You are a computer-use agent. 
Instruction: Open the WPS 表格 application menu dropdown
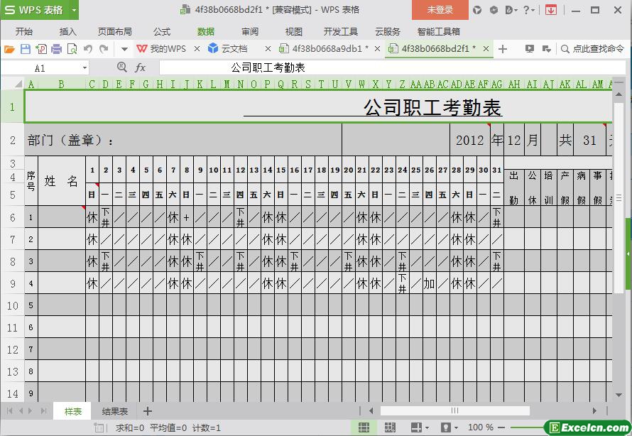74,10
